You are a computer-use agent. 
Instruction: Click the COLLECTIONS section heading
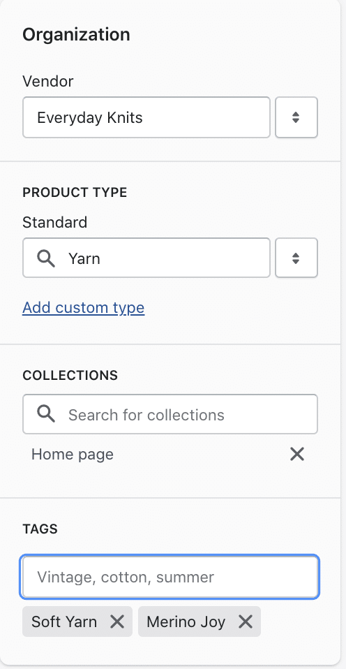tap(70, 375)
